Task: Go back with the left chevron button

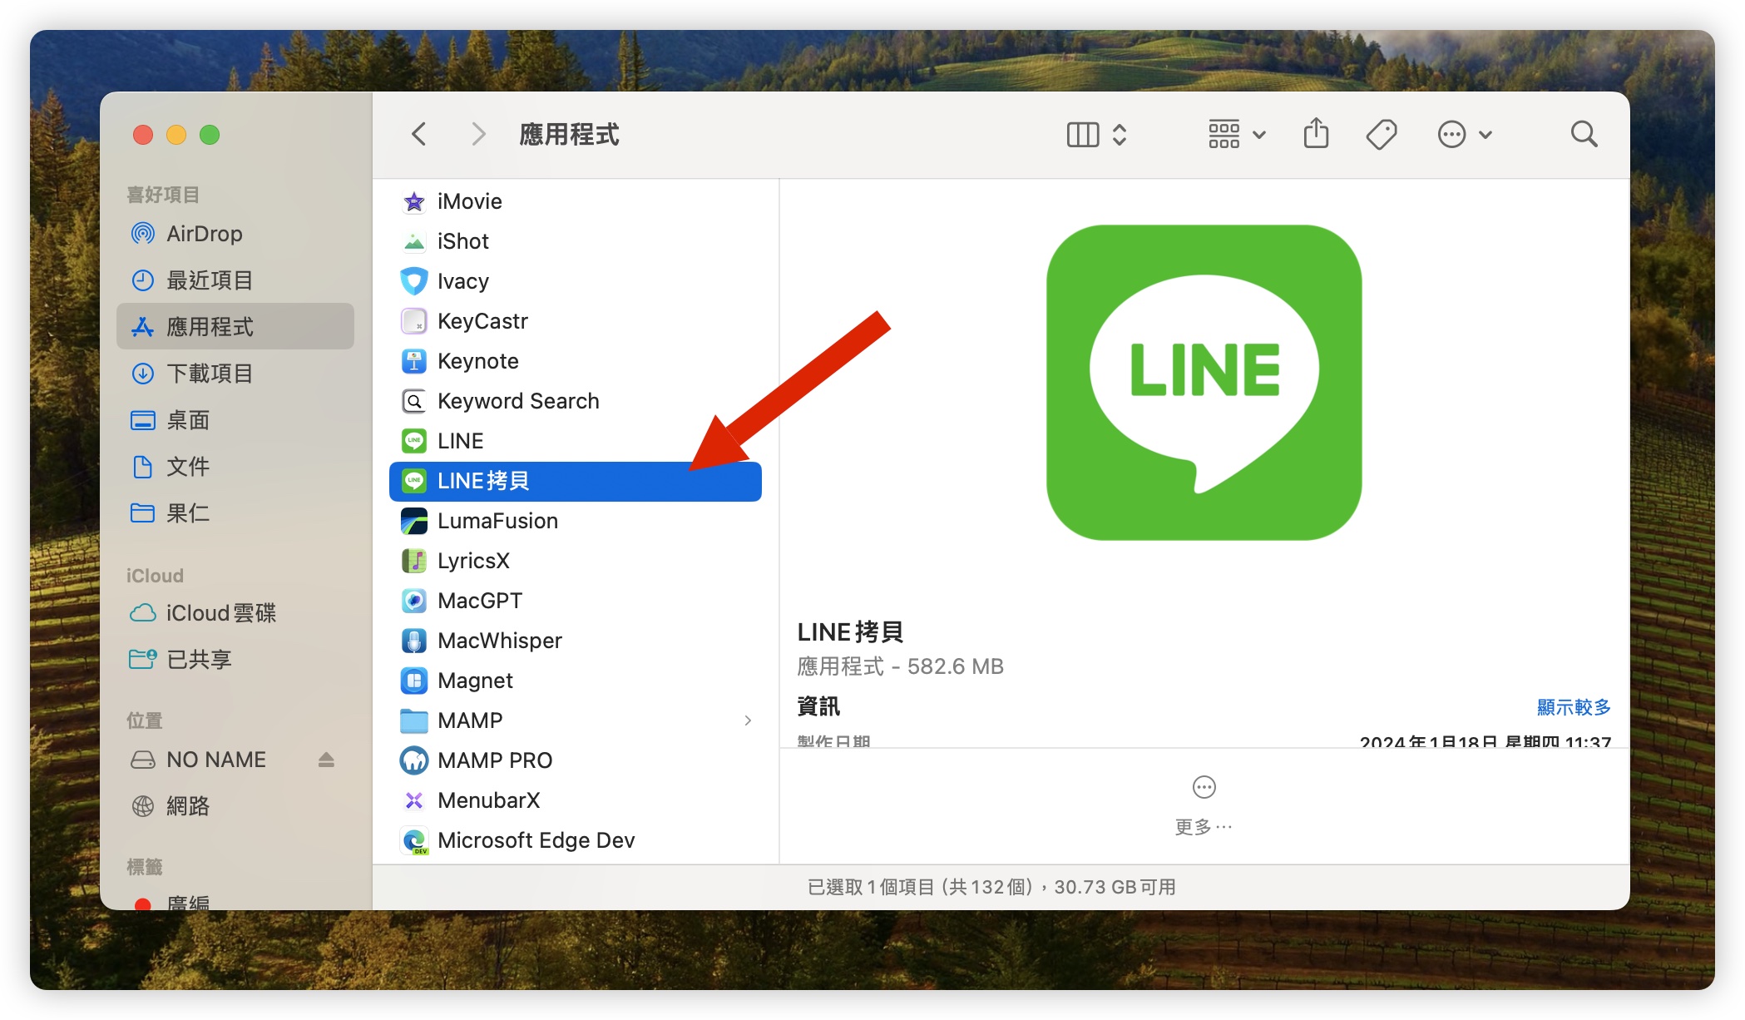Action: (419, 134)
